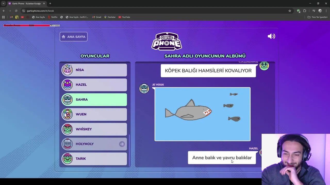Close the Gartic Phone tab
The height and width of the screenshot is (185, 330).
[44, 4]
